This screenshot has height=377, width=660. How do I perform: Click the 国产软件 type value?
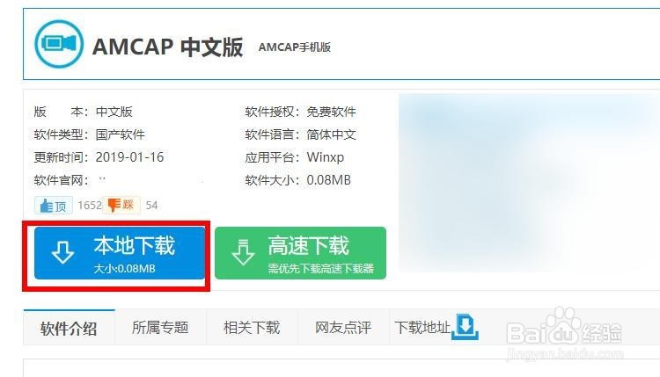pyautogui.click(x=120, y=134)
